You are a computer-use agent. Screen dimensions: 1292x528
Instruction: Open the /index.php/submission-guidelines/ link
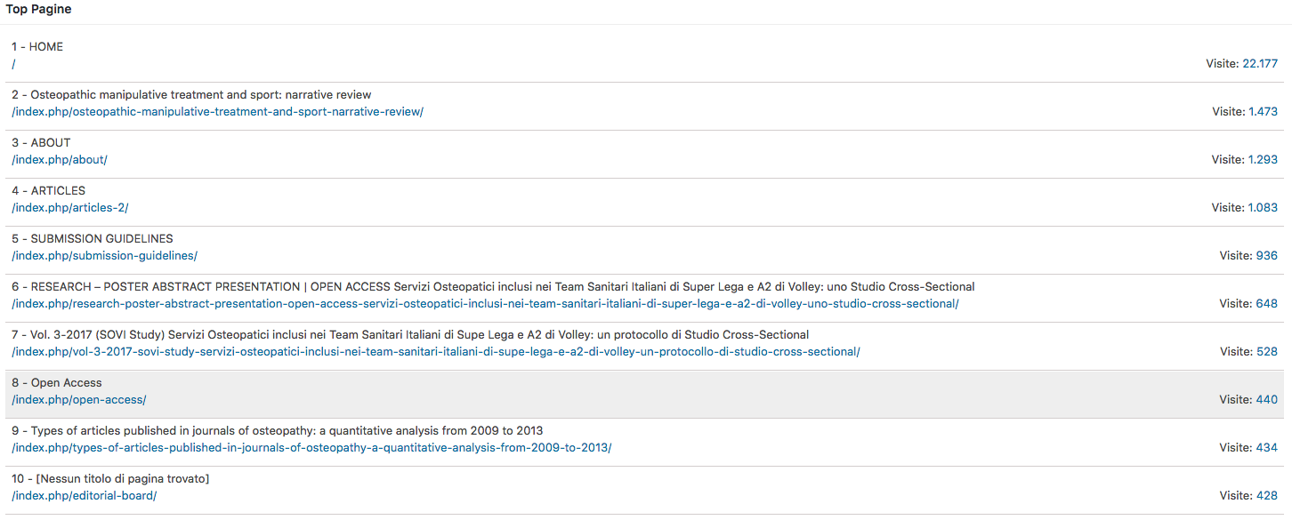tap(104, 256)
